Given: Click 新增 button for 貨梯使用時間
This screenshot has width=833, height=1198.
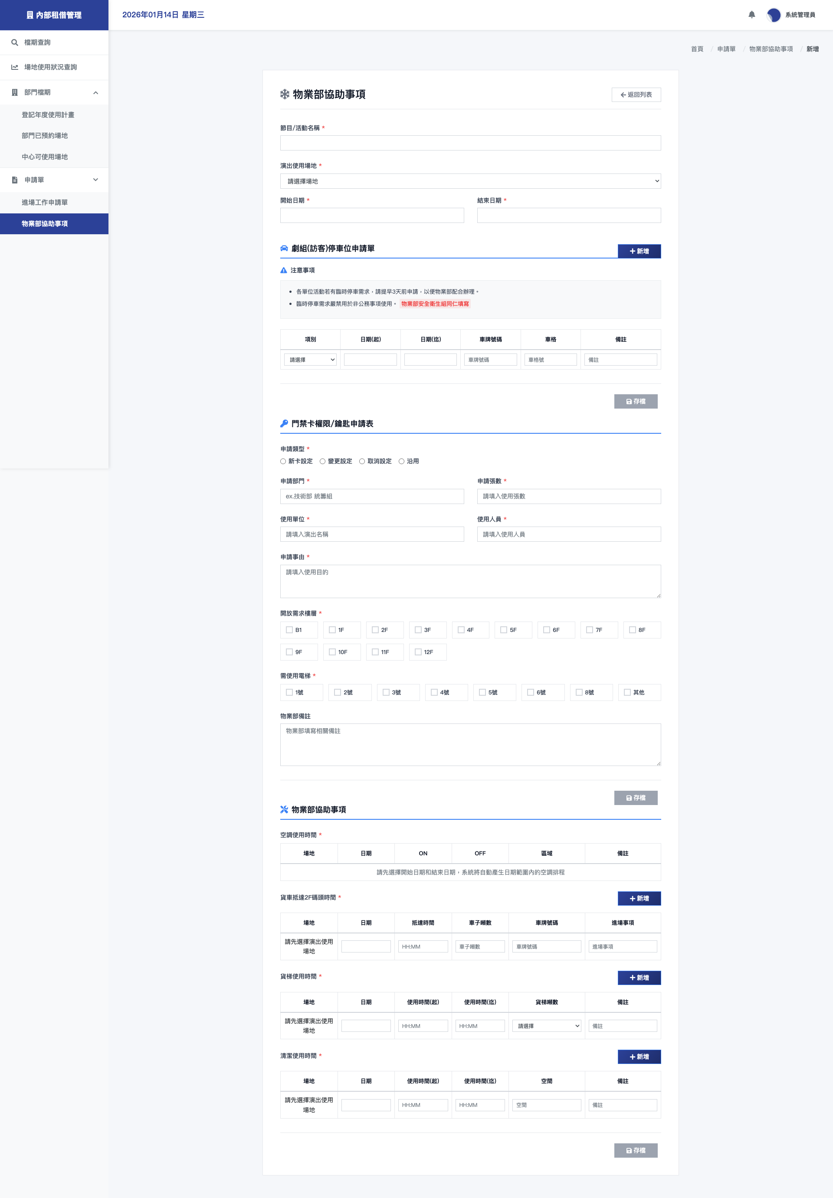Looking at the screenshot, I should click(x=639, y=977).
